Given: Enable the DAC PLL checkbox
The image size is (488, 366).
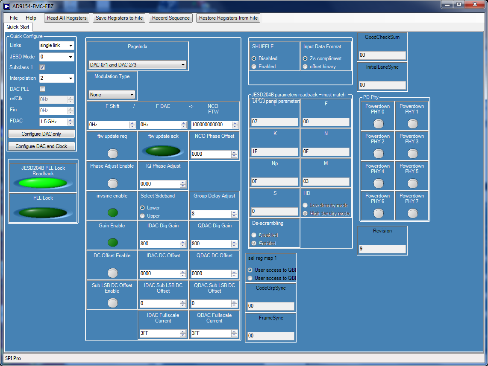Looking at the screenshot, I should tap(42, 89).
